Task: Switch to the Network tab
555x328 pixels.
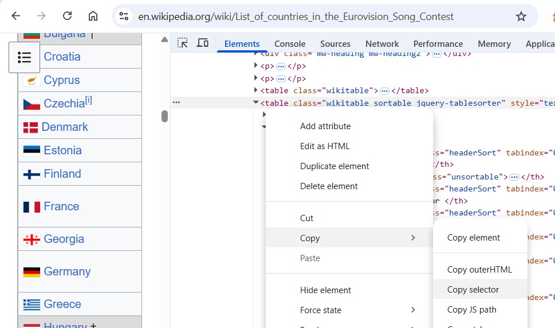Action: (382, 44)
